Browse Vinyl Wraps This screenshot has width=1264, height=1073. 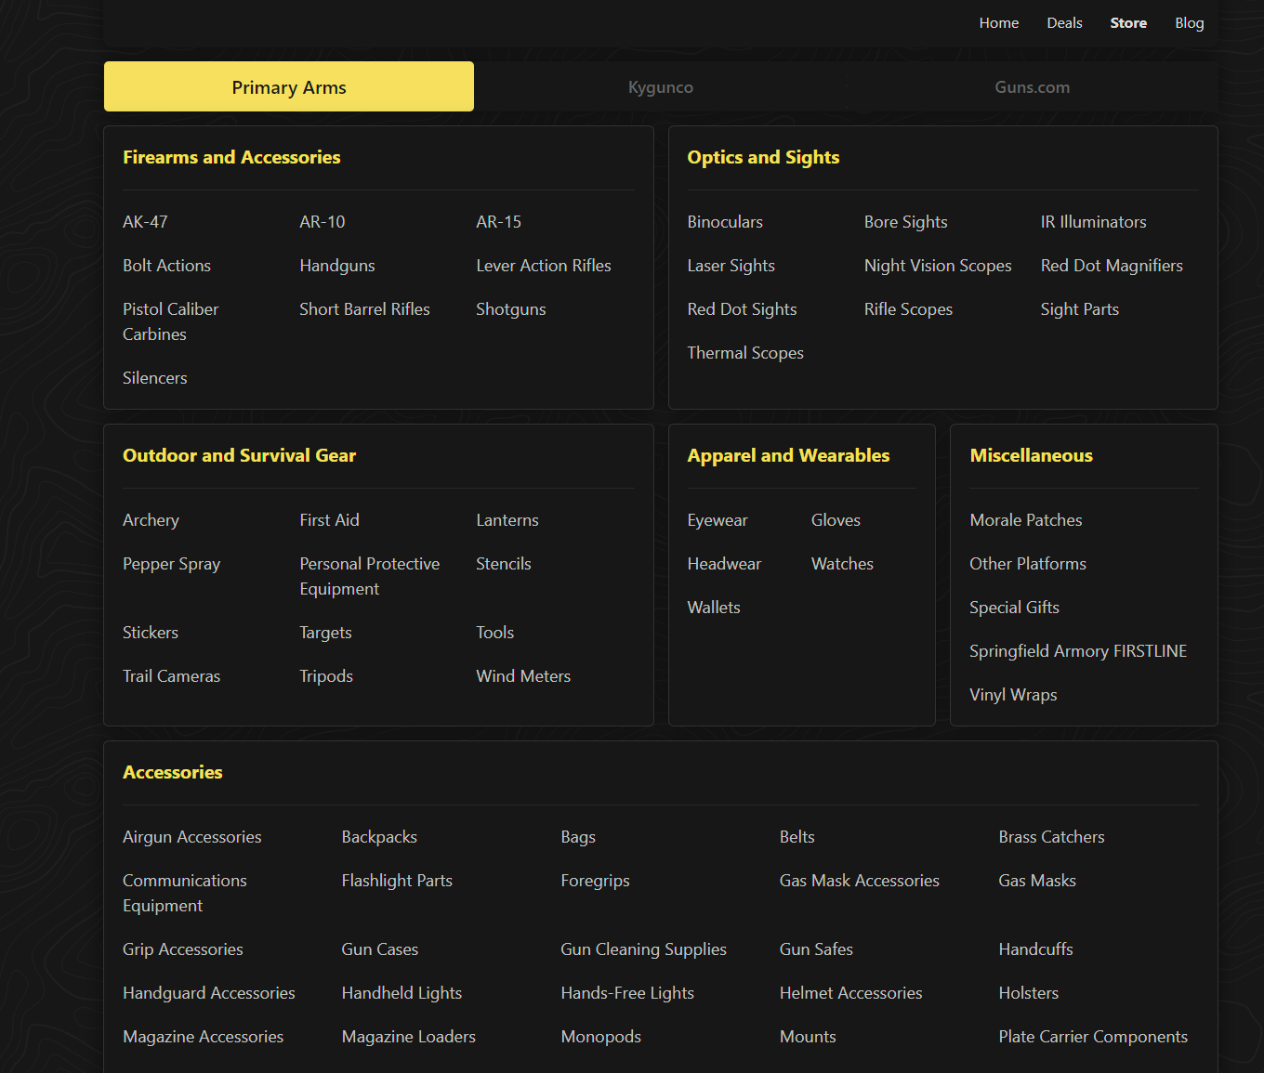1012,695
